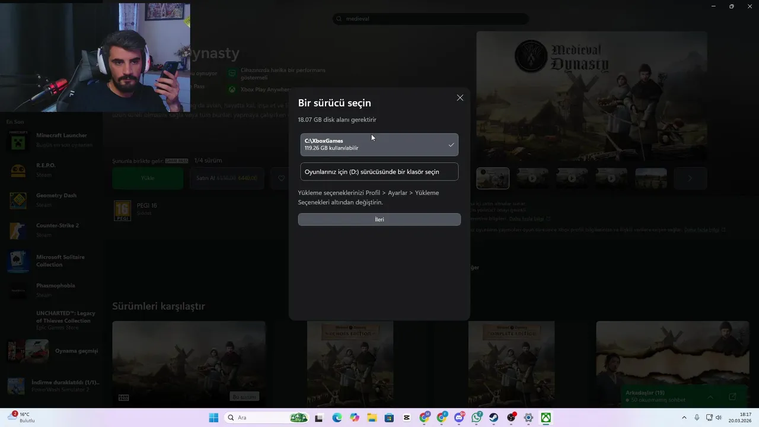Open Steam from the taskbar
This screenshot has width=759, height=427.
click(x=493, y=418)
